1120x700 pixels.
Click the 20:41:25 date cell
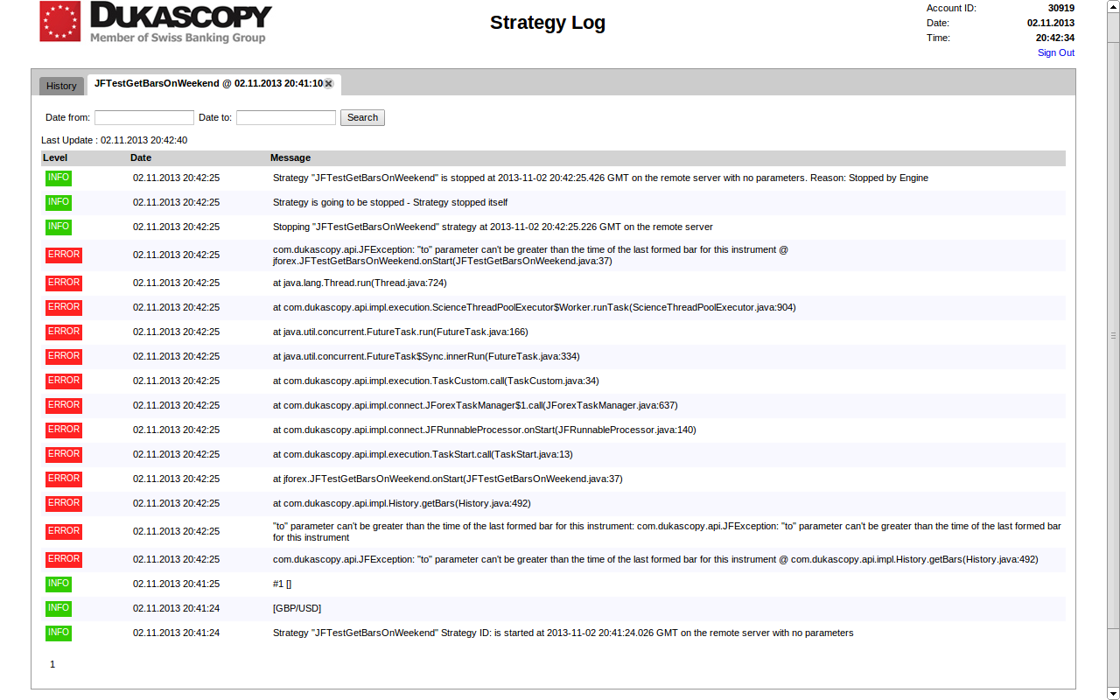point(176,584)
